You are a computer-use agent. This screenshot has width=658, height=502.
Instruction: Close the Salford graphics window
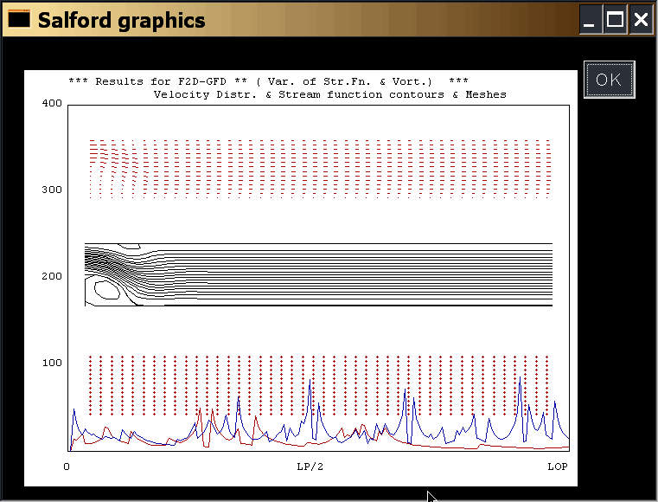[x=641, y=20]
